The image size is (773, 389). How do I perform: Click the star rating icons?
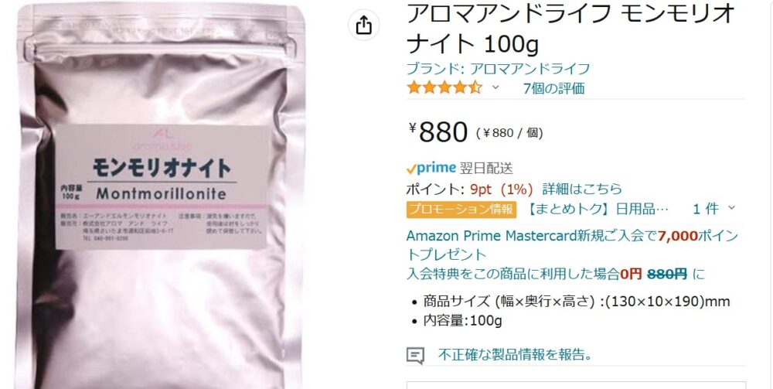coord(444,88)
